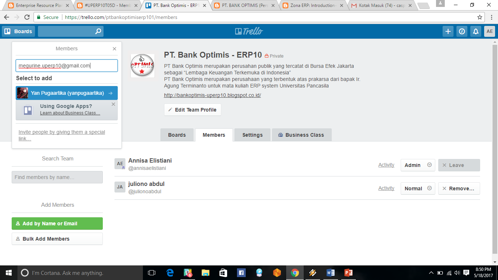Click Bulk Add Members button
Image resolution: width=498 pixels, height=280 pixels.
point(57,239)
